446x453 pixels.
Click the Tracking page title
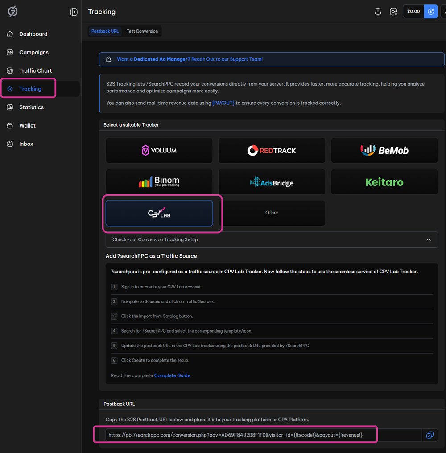(x=102, y=12)
